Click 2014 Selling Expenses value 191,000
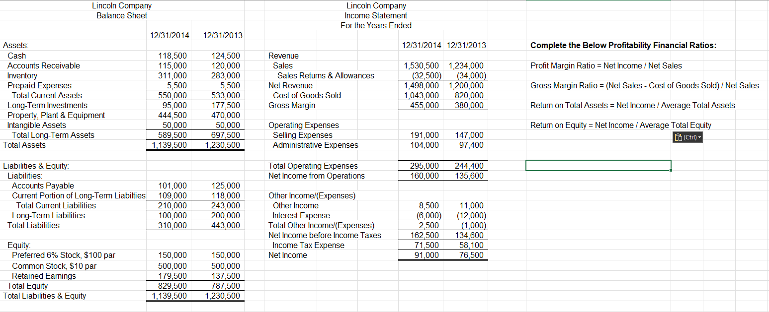 425,135
